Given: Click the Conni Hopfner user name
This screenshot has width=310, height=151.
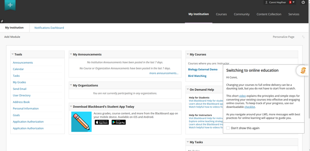Looking at the screenshot, I should (x=278, y=2).
